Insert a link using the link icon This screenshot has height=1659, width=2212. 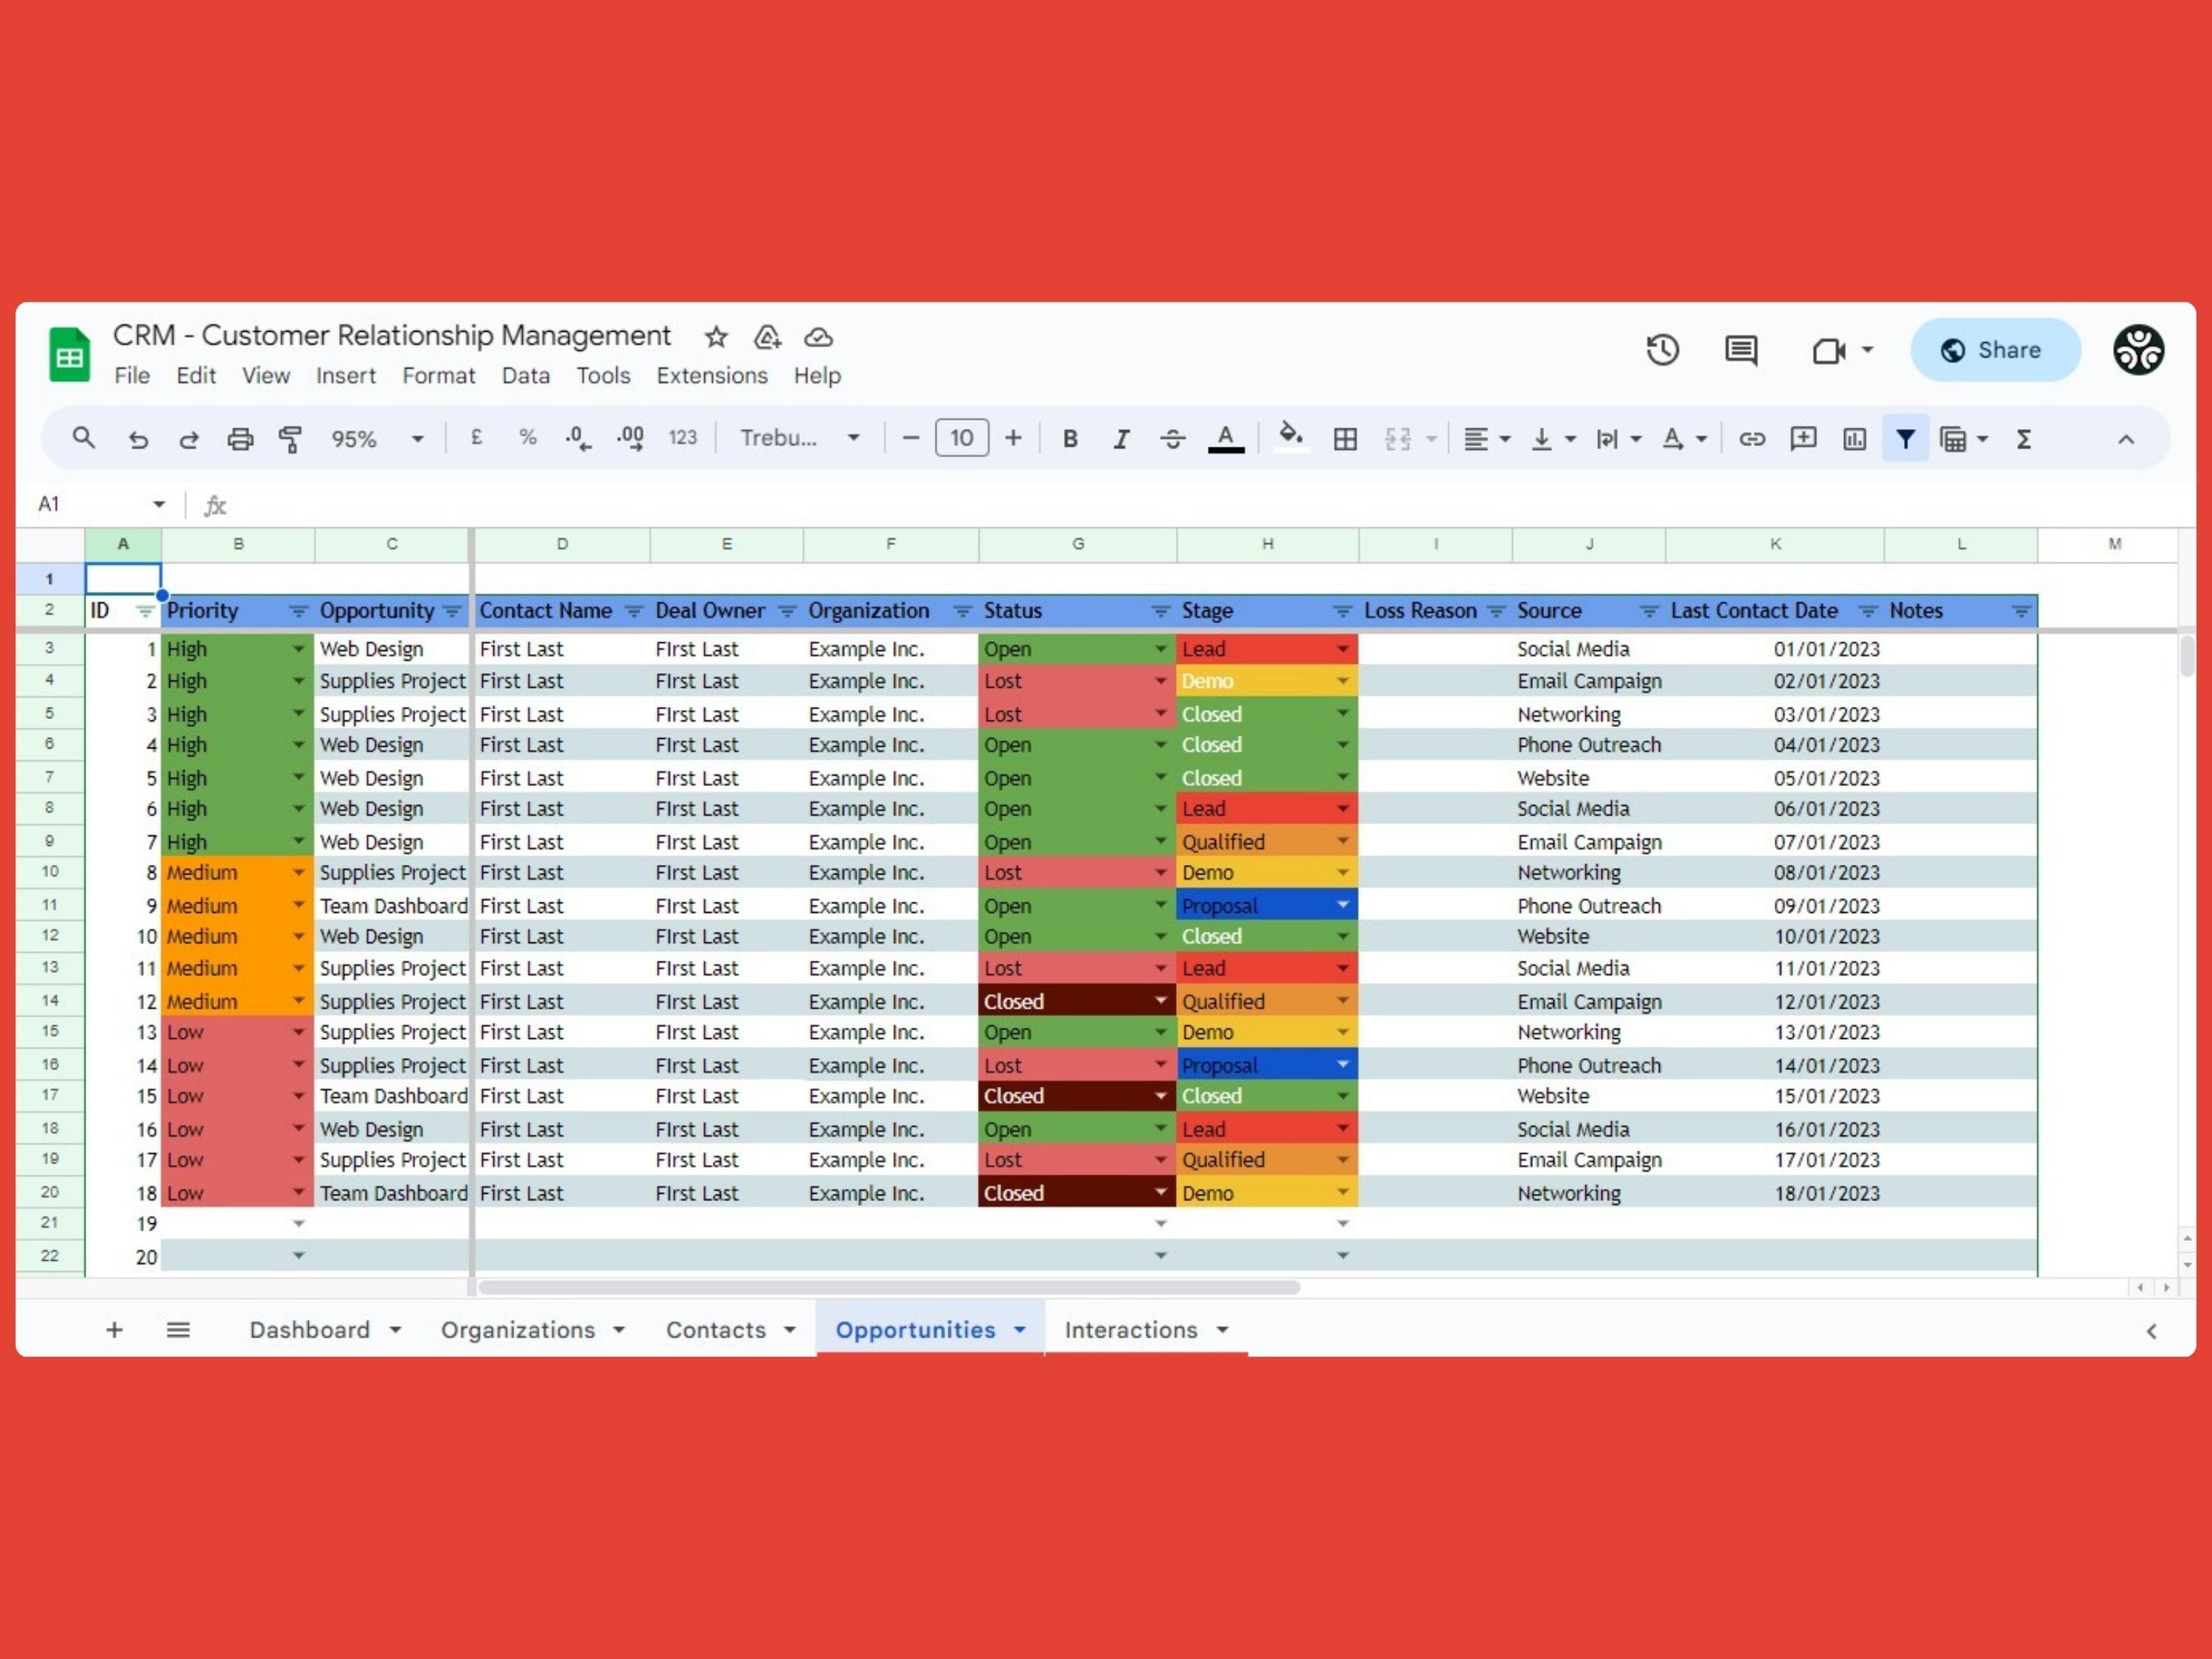1751,438
